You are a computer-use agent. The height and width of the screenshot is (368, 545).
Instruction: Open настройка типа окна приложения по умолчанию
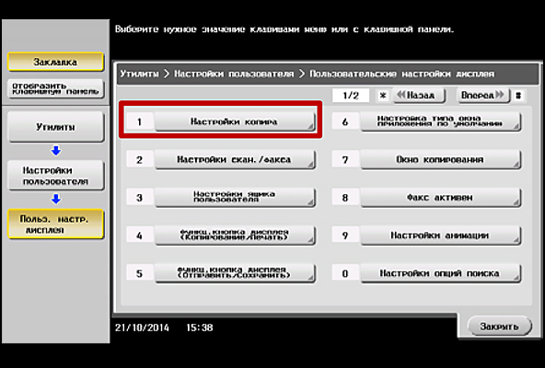[440, 121]
